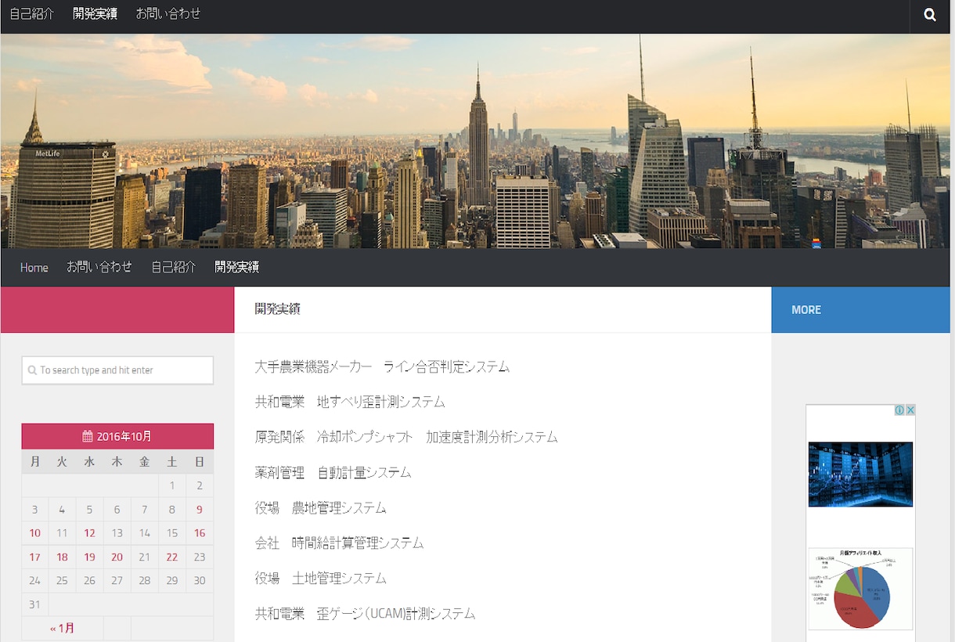Select text 大手農業機器メーカー ライン合否判定システム
955x642 pixels.
coord(382,366)
